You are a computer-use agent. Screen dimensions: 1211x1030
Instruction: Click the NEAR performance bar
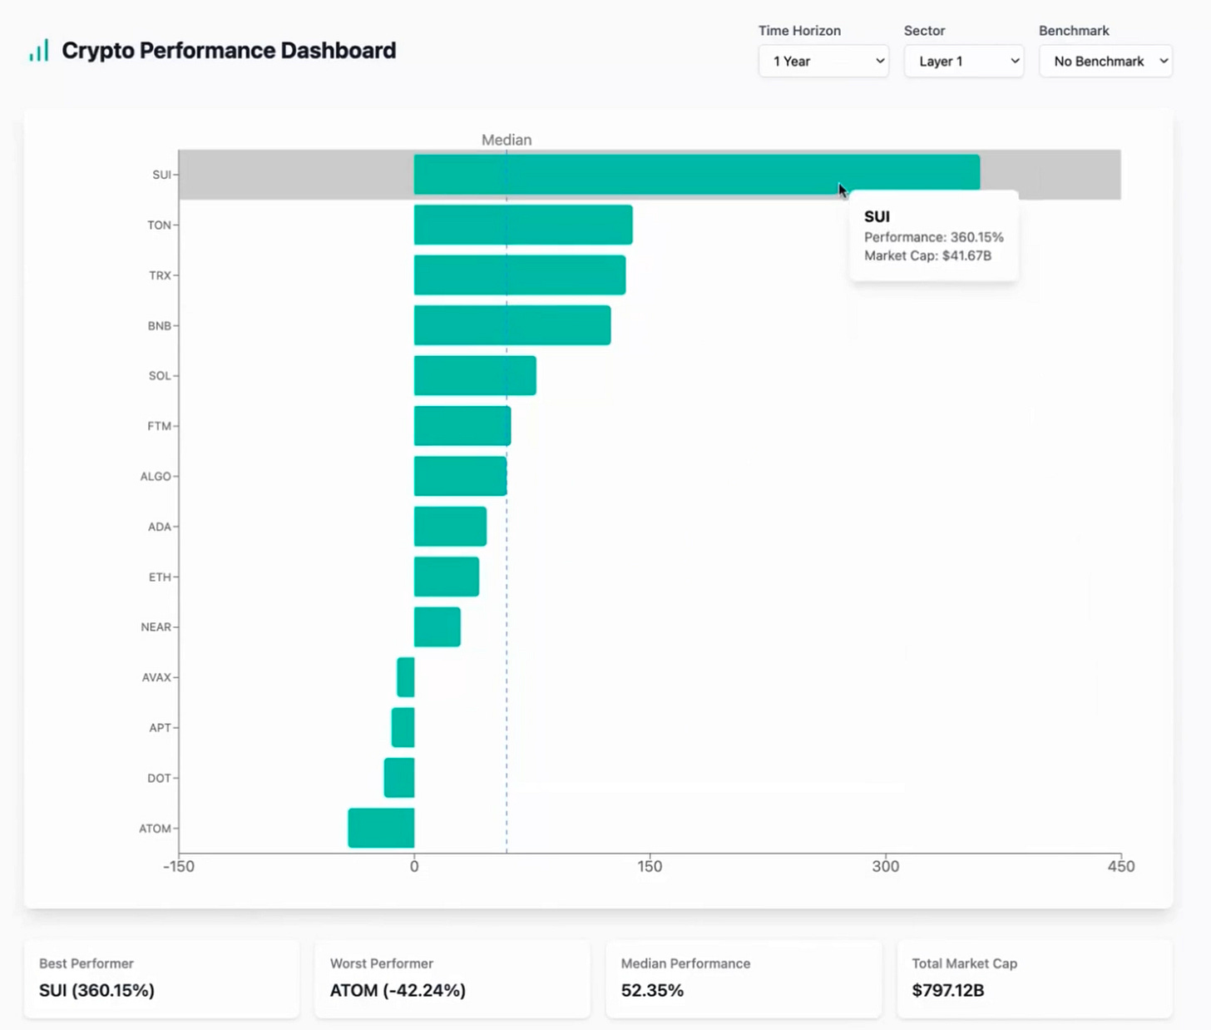pos(437,626)
